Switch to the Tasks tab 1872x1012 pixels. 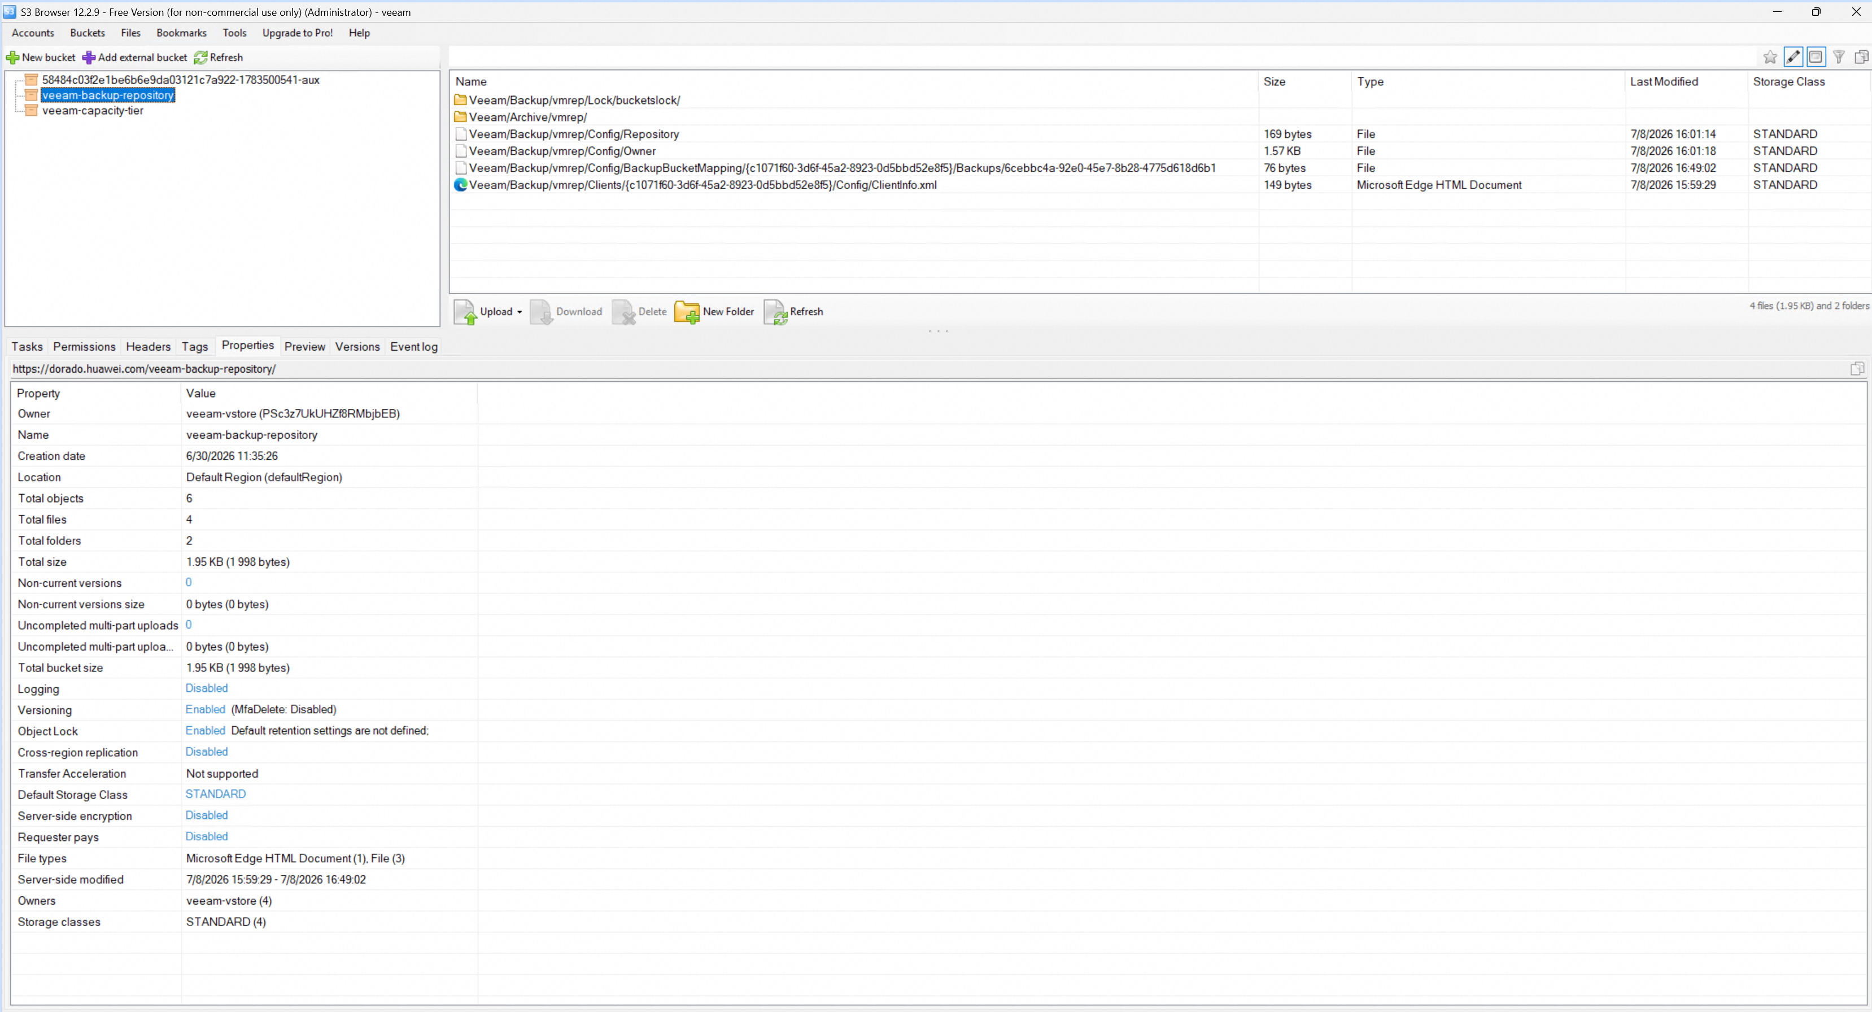click(27, 347)
